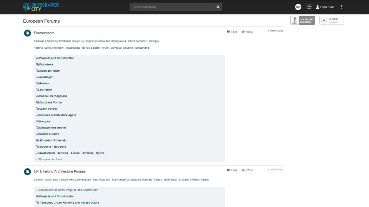Open UK Projects and Construction subforum
Viewport: 369px width, 207px height.
tap(57, 196)
